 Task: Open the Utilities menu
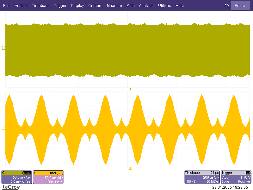point(164,6)
